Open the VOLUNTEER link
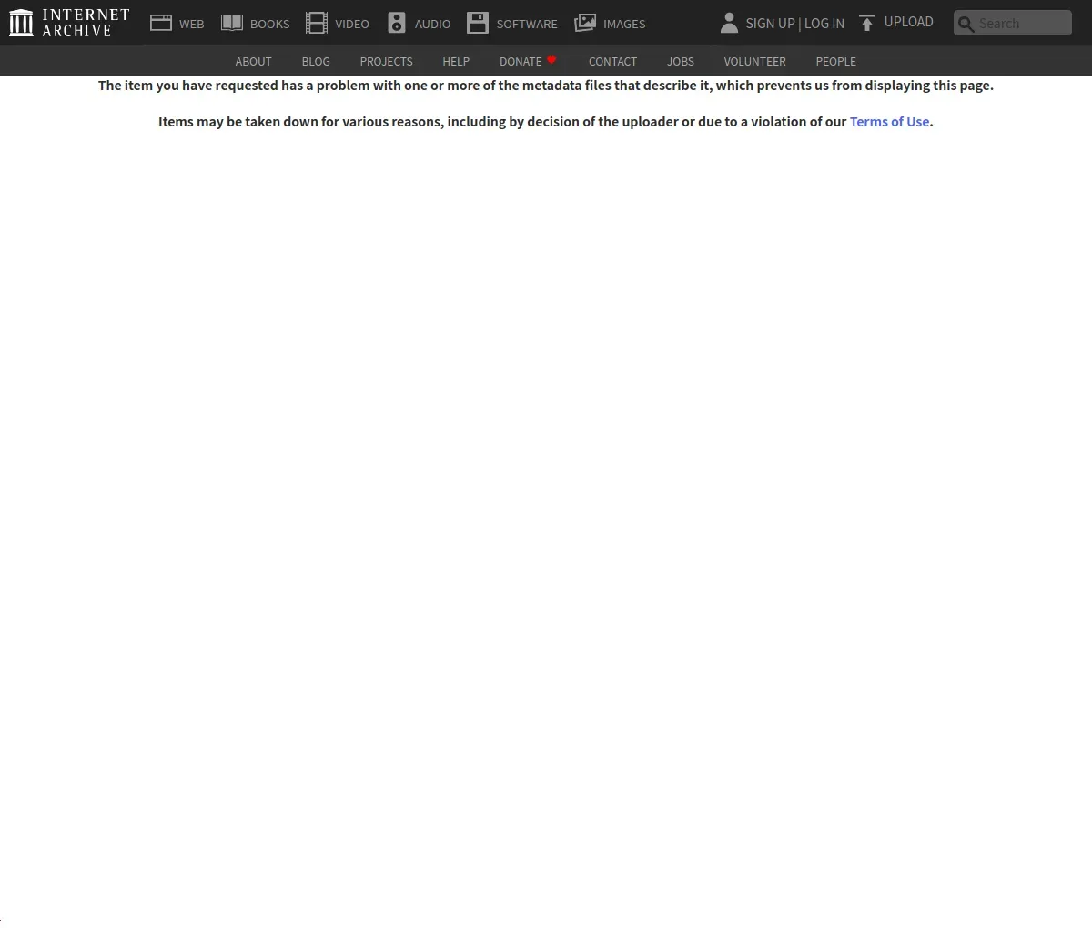 click(x=754, y=61)
